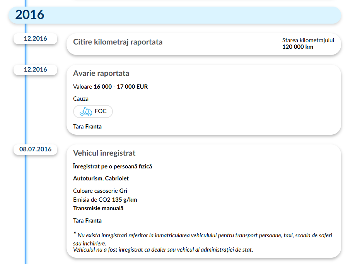The height and width of the screenshot is (264, 355).
Task: Click Tara Franta in the damage card
Action: coord(87,127)
